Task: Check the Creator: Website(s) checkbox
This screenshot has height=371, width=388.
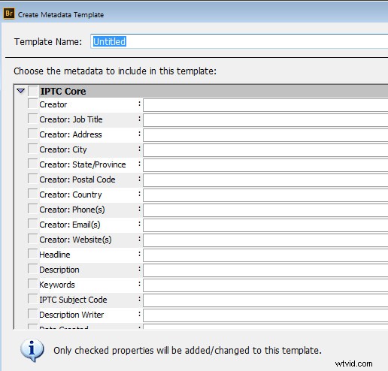Action: click(33, 239)
